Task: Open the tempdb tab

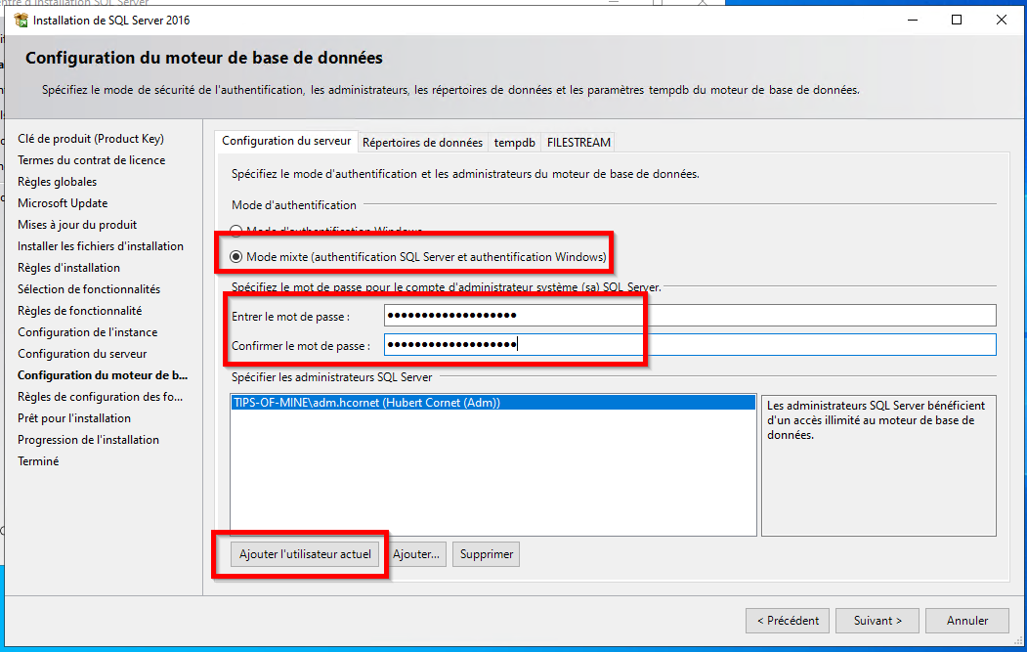Action: point(514,142)
